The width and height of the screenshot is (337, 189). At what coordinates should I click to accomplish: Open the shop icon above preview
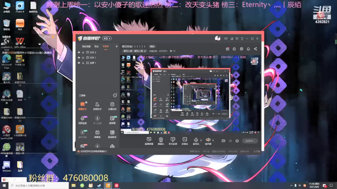pos(241,49)
